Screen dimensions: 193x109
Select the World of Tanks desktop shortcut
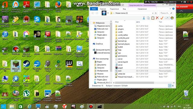[x=48, y=66]
